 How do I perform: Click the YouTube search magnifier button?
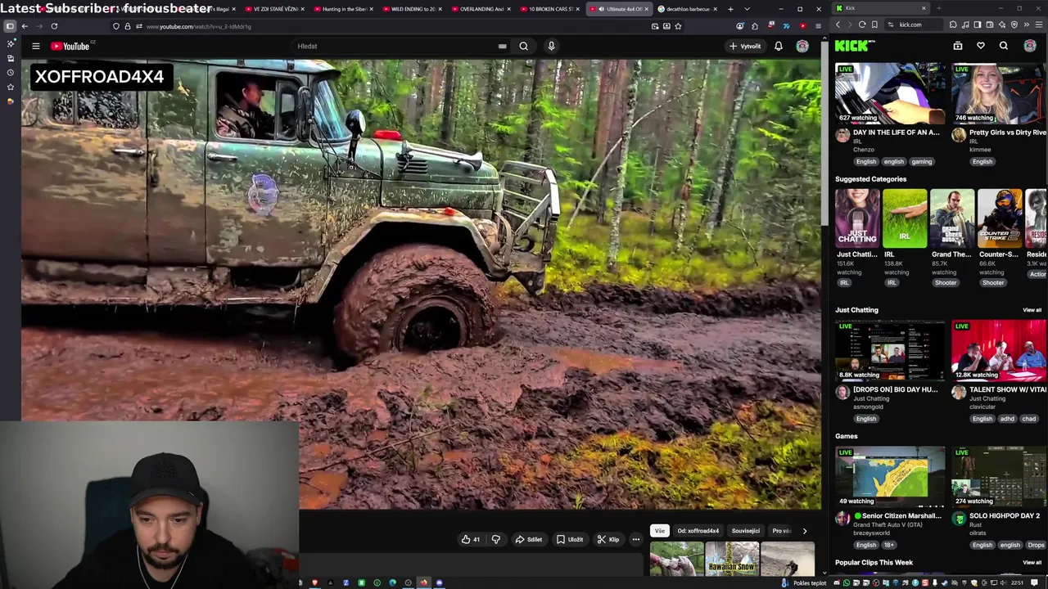coord(524,46)
